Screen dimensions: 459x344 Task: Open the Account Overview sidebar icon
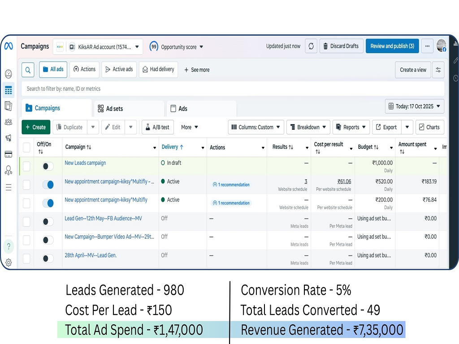tap(8, 74)
